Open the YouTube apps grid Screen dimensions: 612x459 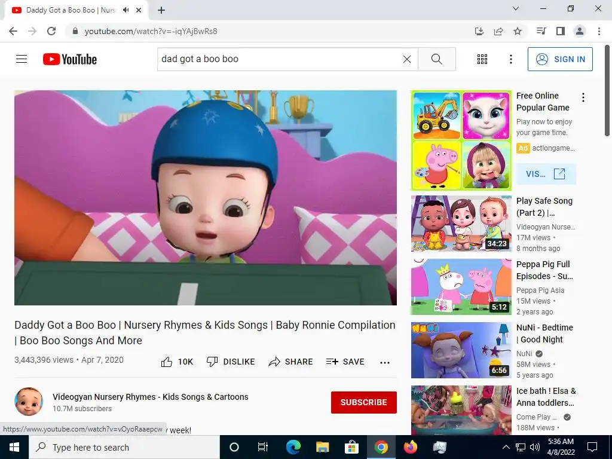[x=482, y=59]
